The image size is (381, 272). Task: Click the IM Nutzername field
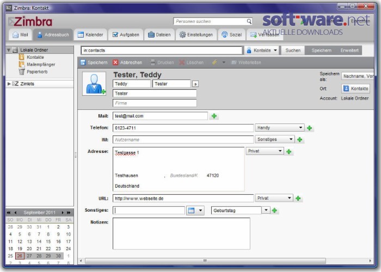[183, 140]
